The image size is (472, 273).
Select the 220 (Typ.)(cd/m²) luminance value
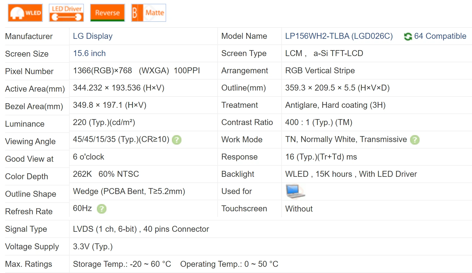click(104, 122)
